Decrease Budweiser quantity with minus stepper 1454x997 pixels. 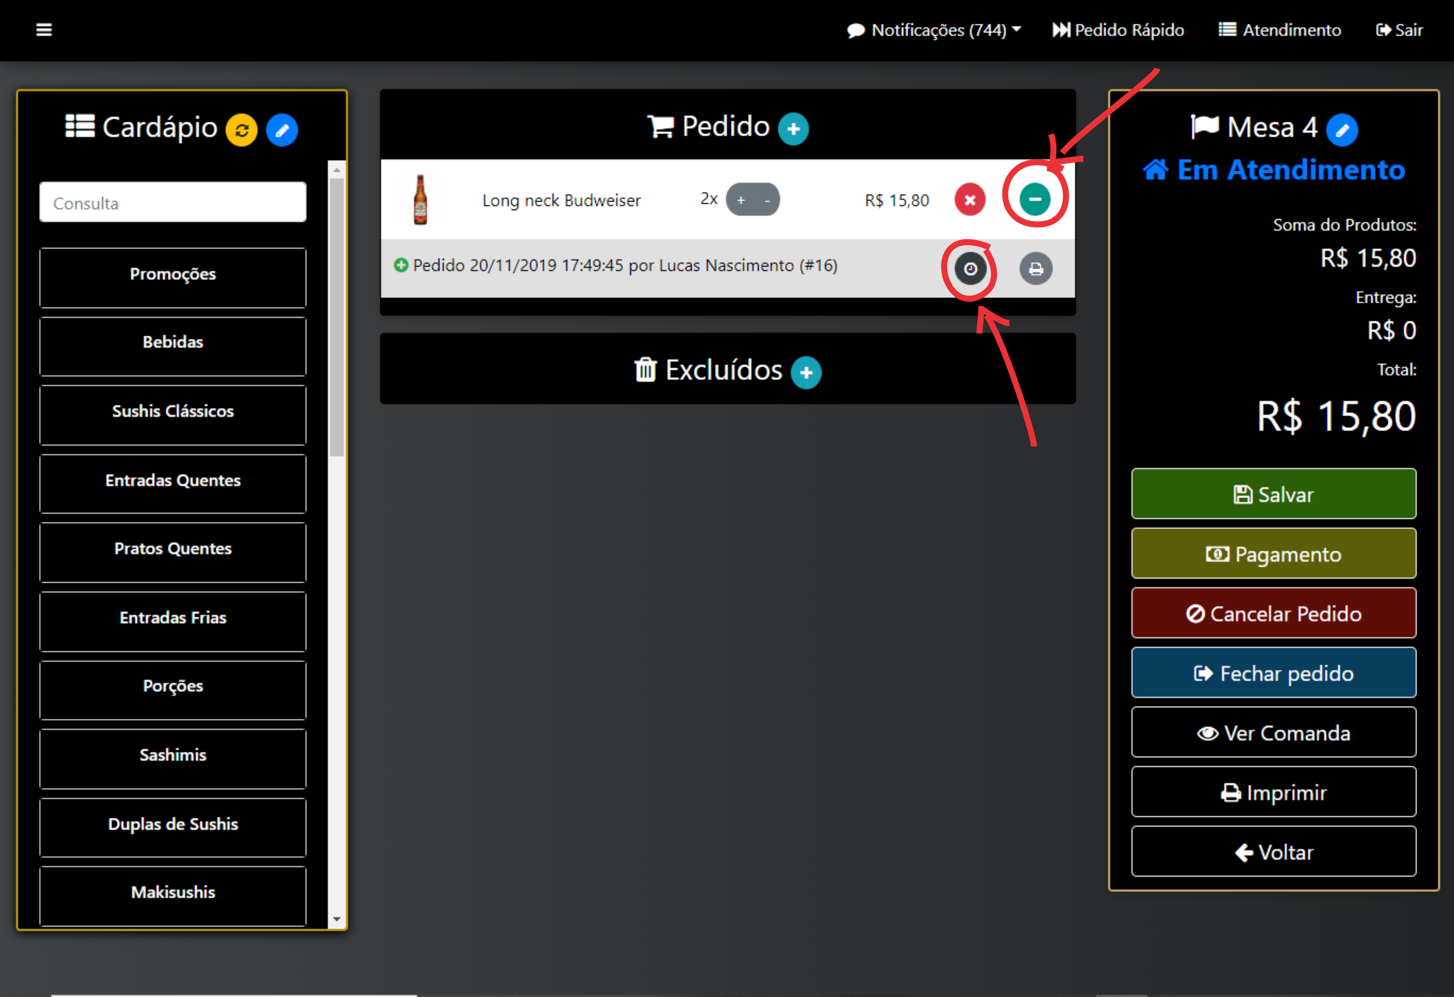pos(767,200)
